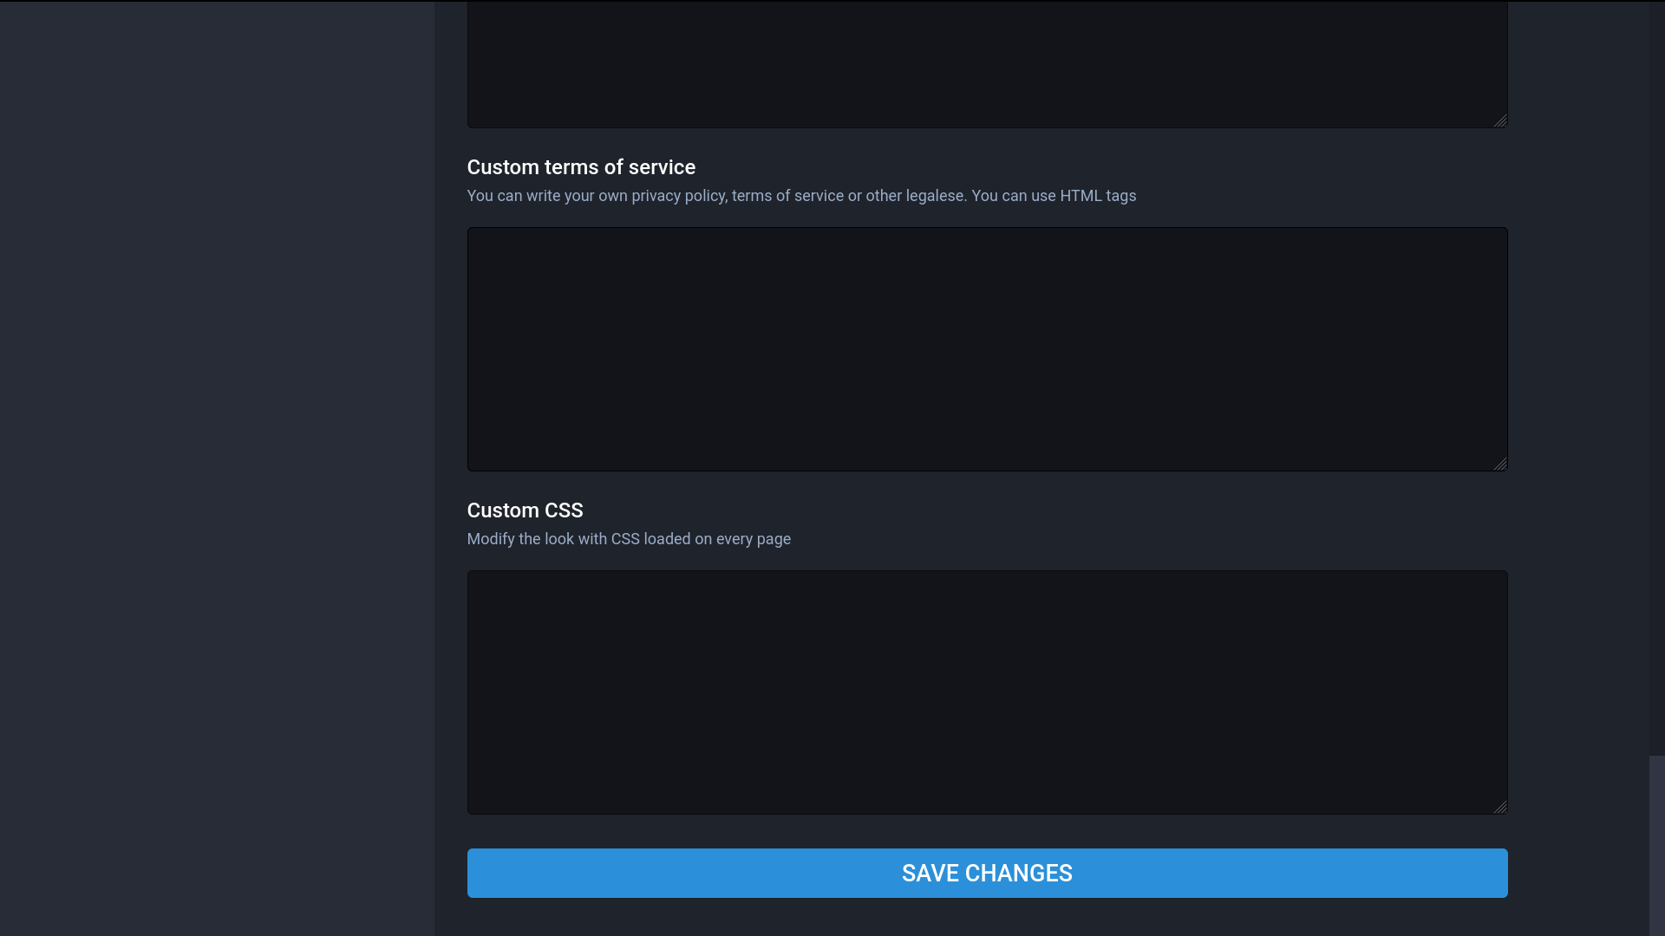This screenshot has height=936, width=1665.
Task: Click the word "SAVE" on the blue button
Action: 930,874
